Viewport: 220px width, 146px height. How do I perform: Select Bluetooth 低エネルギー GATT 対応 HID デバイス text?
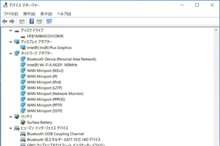coord(64,140)
